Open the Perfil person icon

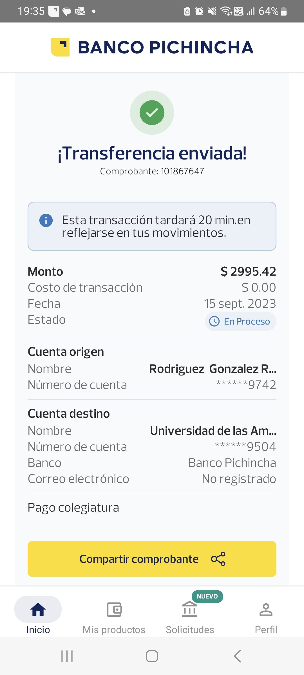pyautogui.click(x=266, y=610)
